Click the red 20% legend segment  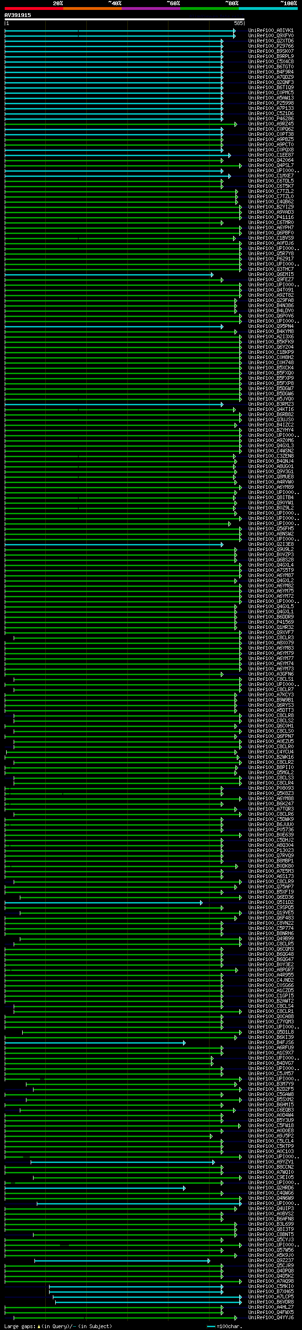(34, 8)
